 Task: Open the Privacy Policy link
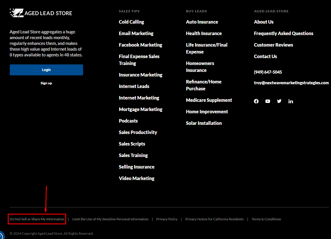[x=167, y=219]
